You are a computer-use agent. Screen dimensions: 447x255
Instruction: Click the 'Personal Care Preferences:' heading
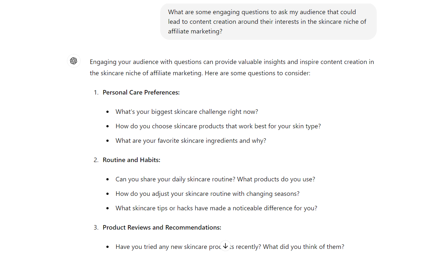(141, 93)
